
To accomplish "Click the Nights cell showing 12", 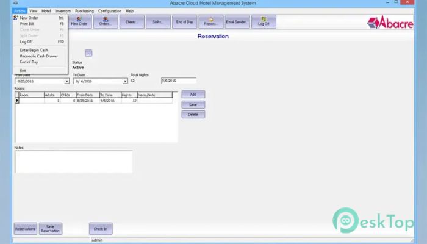I will [129, 101].
